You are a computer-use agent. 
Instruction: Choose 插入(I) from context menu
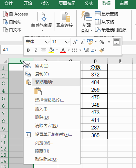coord(52,109)
